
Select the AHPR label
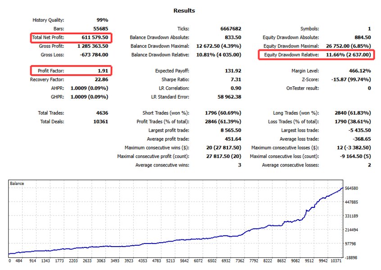pos(58,88)
